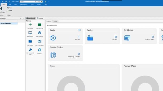
Task: Open Vault Settings from the Actions panel
Action: pyautogui.click(x=39, y=26)
